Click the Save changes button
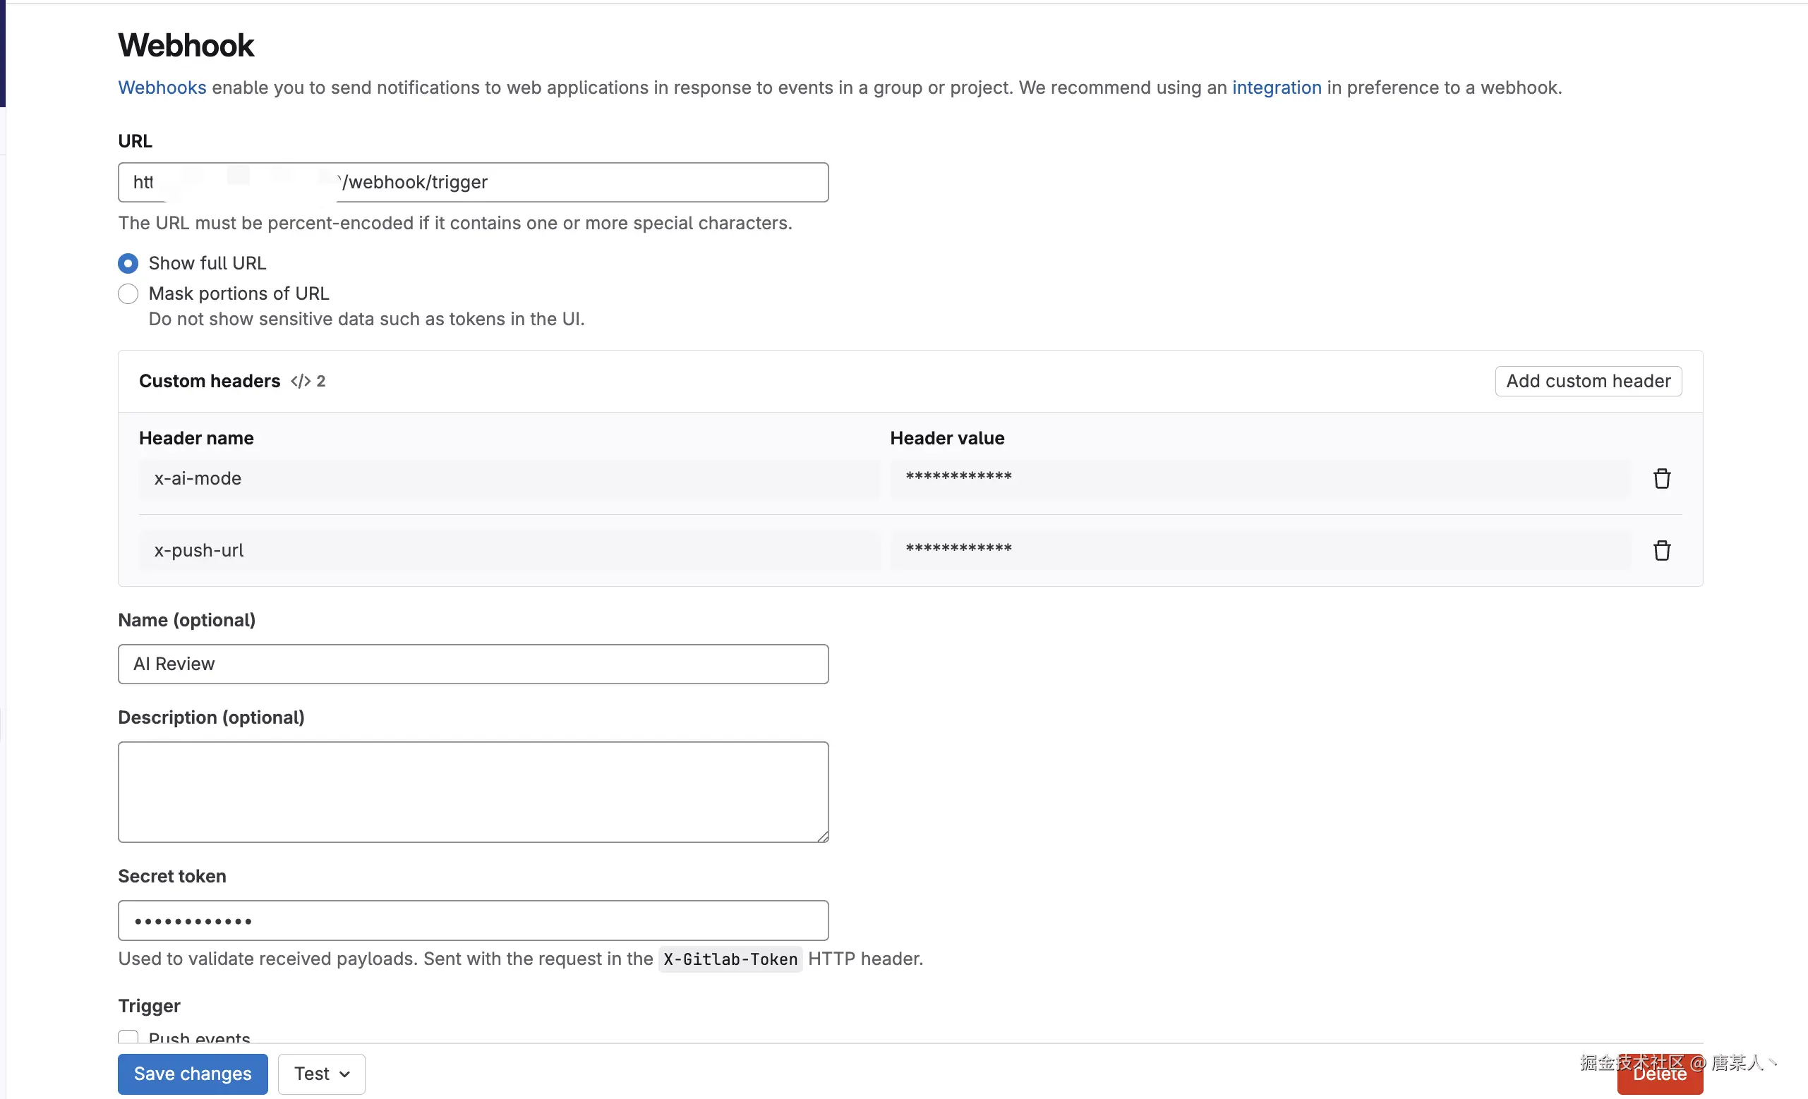Image resolution: width=1808 pixels, height=1099 pixels. click(x=192, y=1074)
